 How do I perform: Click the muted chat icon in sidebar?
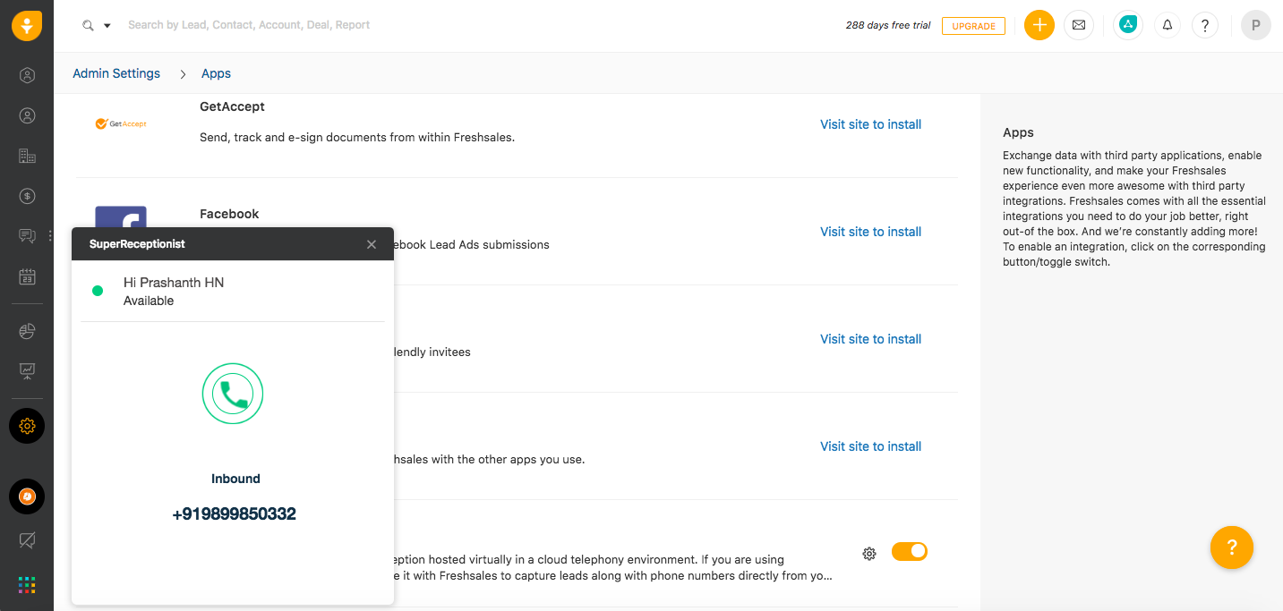coord(27,540)
